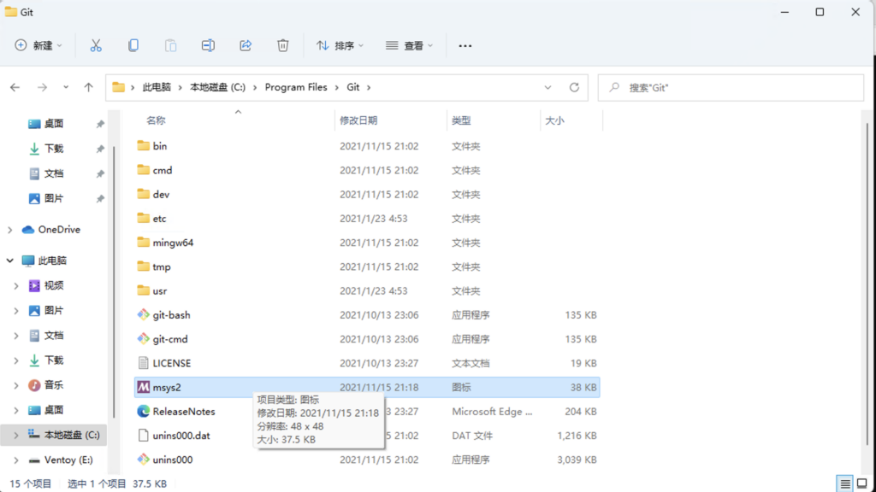Image resolution: width=876 pixels, height=492 pixels.
Task: Click the Copy icon in toolbar
Action: tap(133, 46)
